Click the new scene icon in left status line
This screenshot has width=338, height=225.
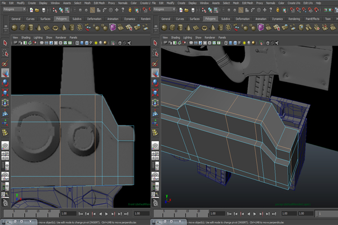[31, 10]
